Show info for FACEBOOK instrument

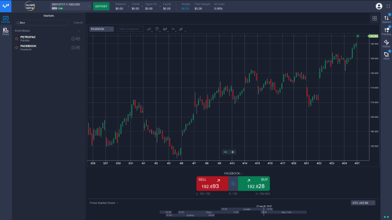point(73,47)
